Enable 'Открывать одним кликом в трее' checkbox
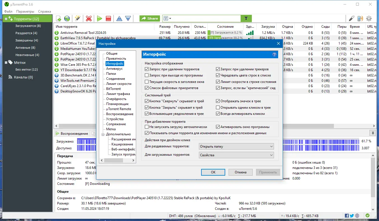The width and height of the screenshot is (379, 221). (218, 108)
